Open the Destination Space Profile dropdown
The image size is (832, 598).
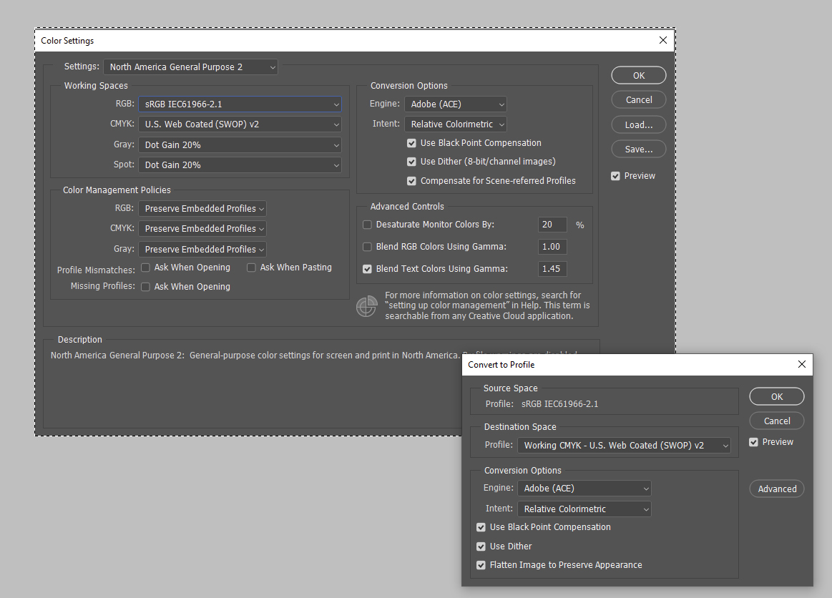click(624, 446)
